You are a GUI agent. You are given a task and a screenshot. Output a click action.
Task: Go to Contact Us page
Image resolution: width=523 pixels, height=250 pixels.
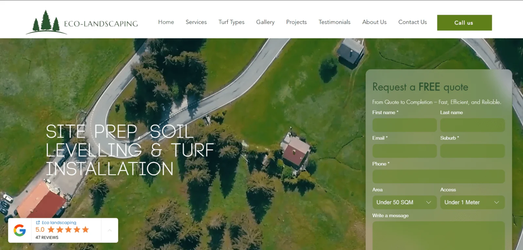pos(413,22)
